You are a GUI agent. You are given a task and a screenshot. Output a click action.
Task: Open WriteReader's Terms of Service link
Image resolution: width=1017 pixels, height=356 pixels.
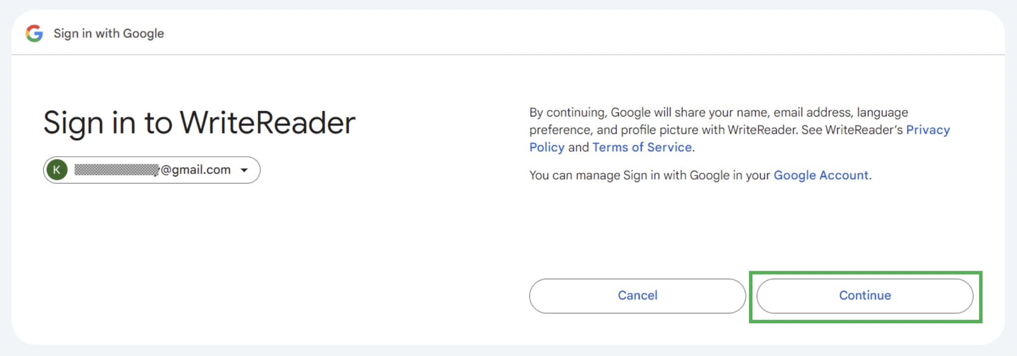pos(642,147)
